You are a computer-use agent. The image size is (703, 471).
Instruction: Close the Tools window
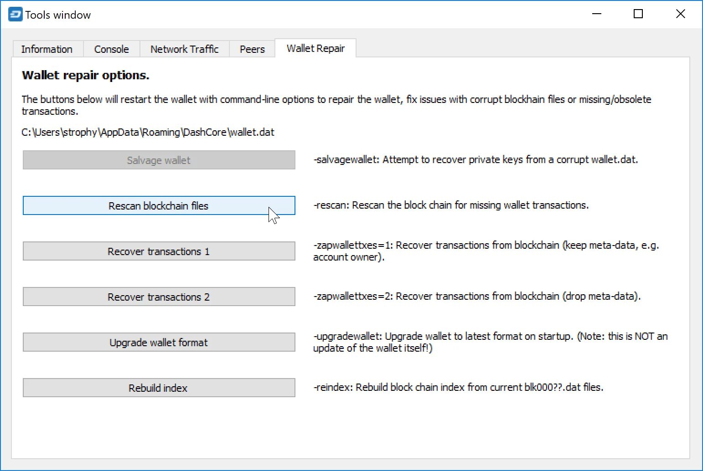(x=681, y=14)
